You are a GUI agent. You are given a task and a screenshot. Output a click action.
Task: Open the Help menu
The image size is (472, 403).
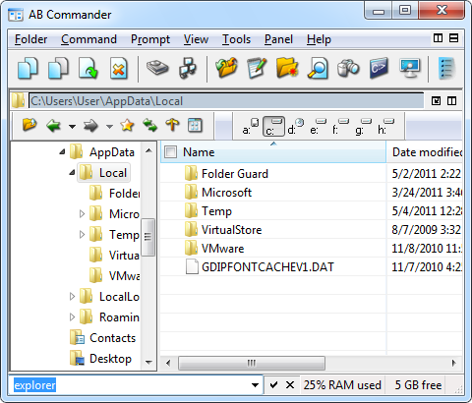click(319, 39)
